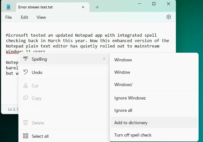Minimize the Notepad window
Viewport: 203px width, 142px height.
[x=140, y=4]
